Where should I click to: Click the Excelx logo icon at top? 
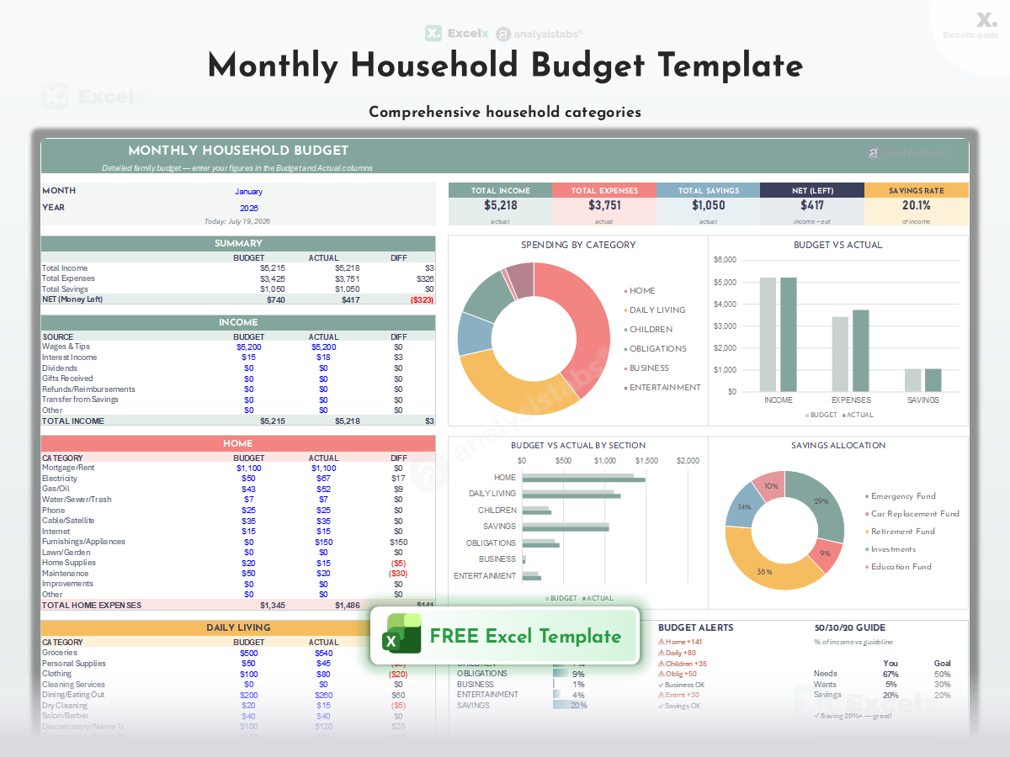point(433,34)
